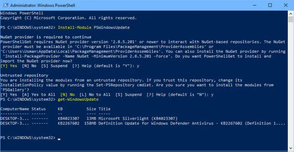The width and height of the screenshot is (294, 152).
Task: Click KB4023307 in the KB column
Action: [x=69, y=118]
